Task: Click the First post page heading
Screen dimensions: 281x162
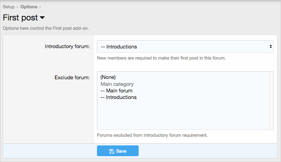Action: [x=20, y=18]
